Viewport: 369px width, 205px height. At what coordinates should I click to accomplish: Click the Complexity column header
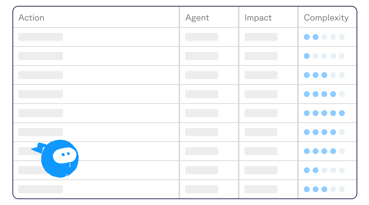[x=326, y=18]
